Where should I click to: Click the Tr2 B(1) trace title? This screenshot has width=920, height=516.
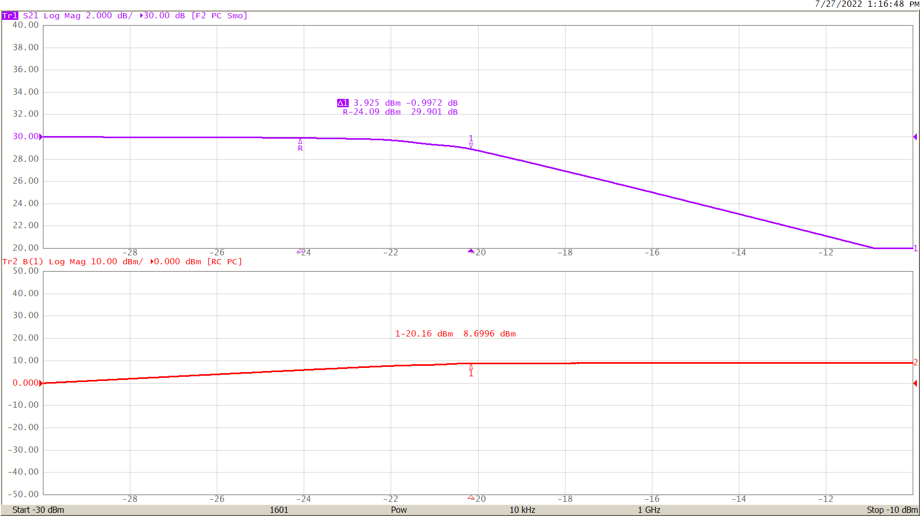[x=23, y=262]
